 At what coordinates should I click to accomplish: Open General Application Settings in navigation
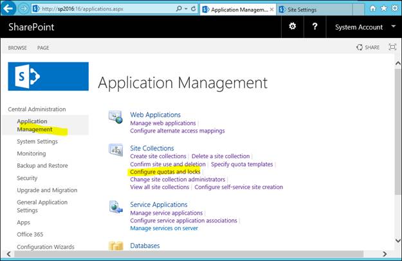(42, 206)
